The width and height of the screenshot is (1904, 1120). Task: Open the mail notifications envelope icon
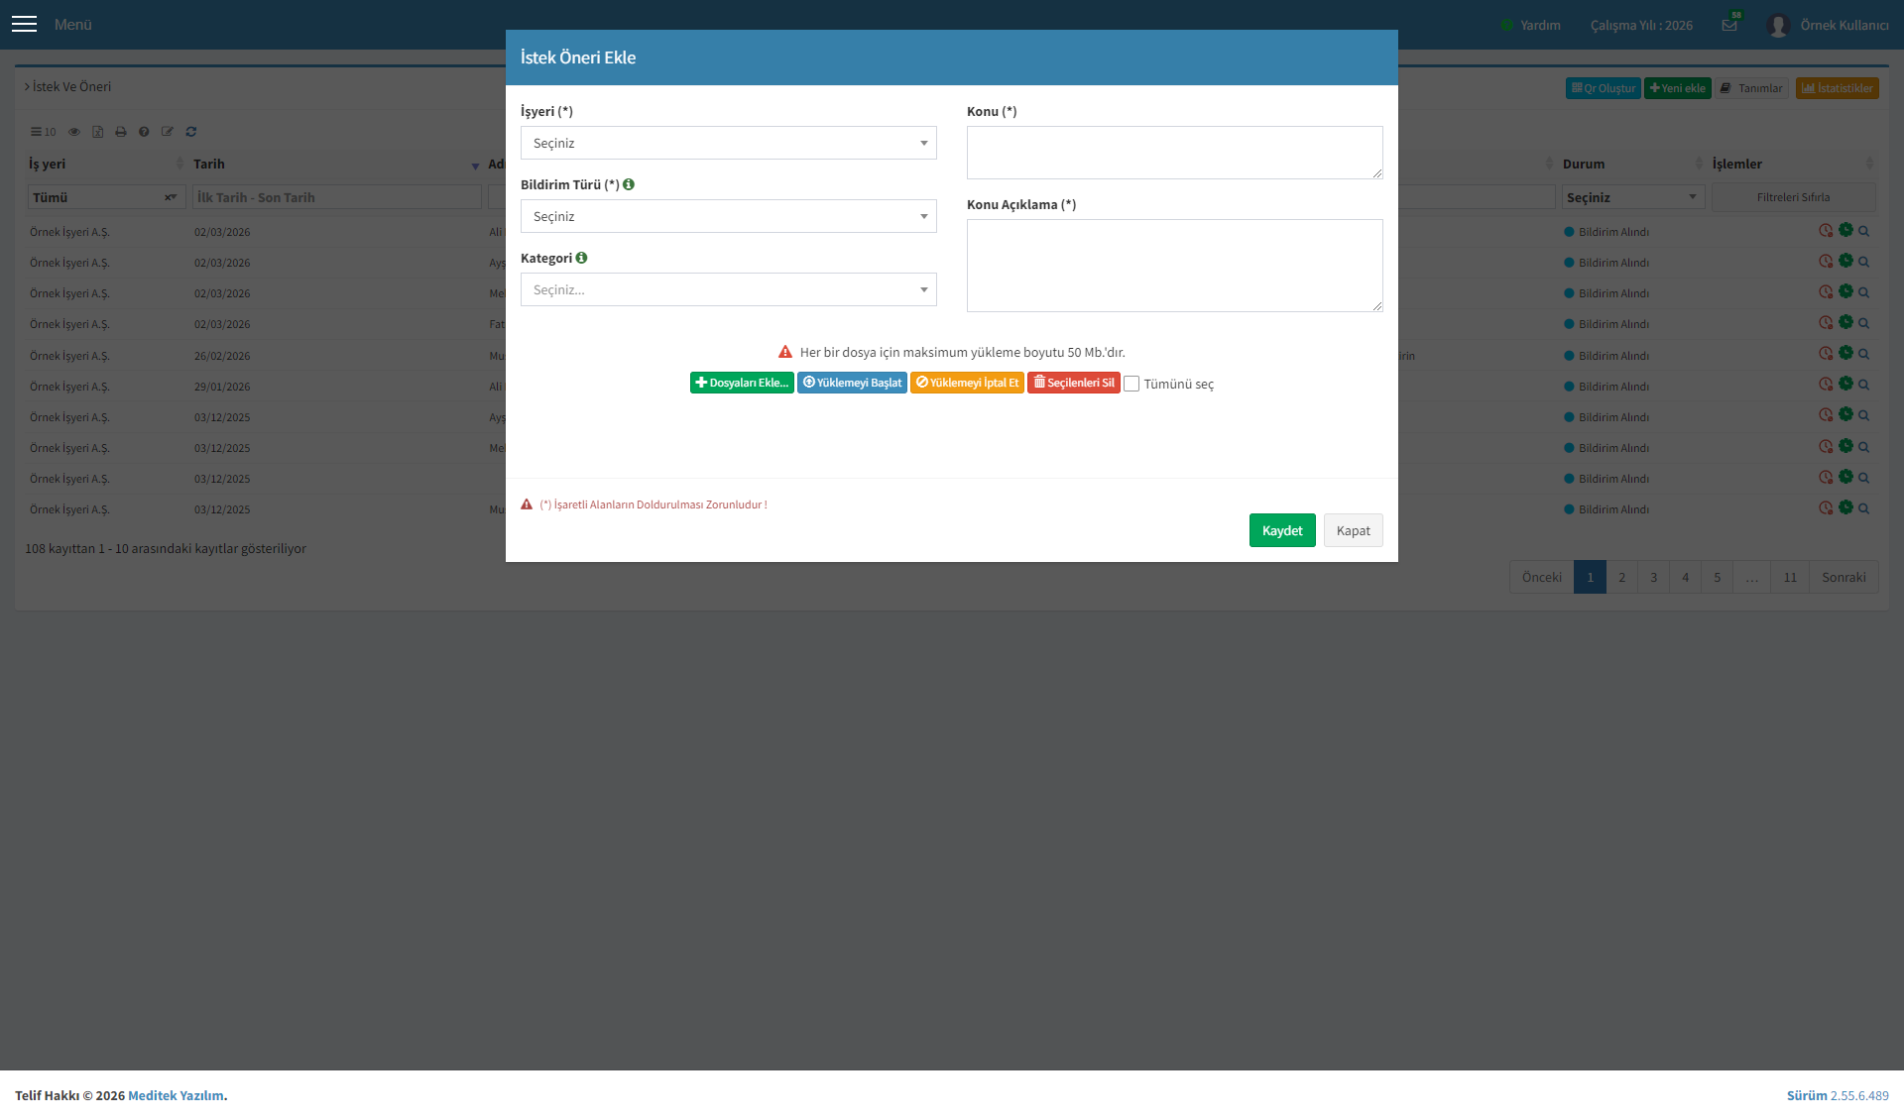(1729, 25)
